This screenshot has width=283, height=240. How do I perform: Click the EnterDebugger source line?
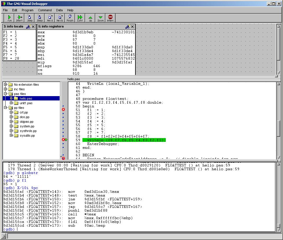pyautogui.click(x=103, y=144)
